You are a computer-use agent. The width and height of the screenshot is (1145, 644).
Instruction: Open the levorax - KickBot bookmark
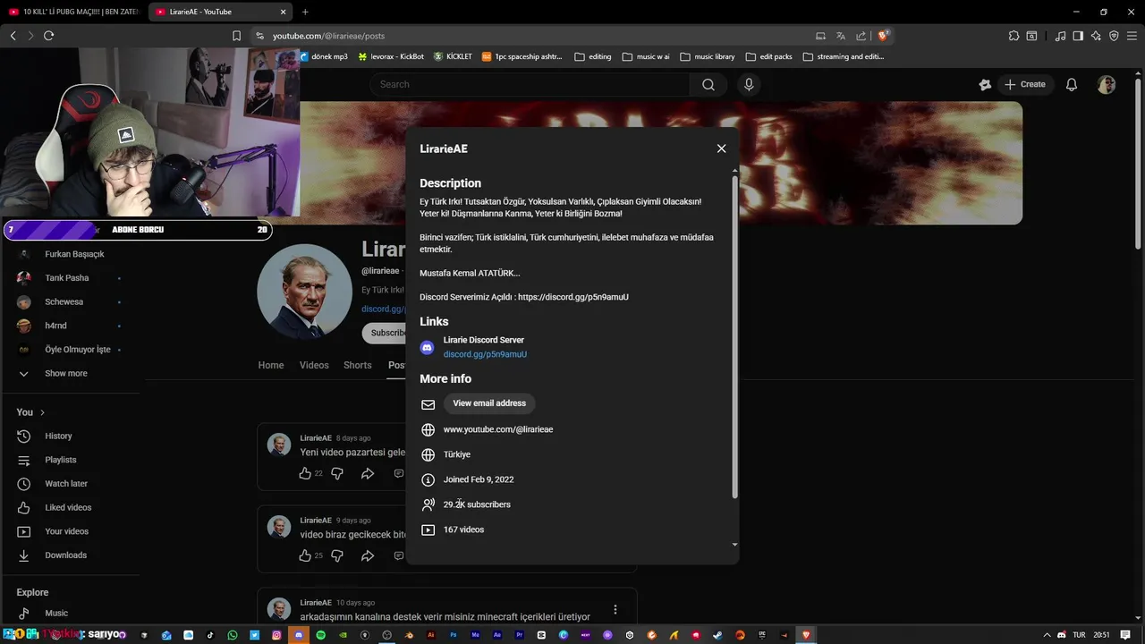tap(391, 56)
